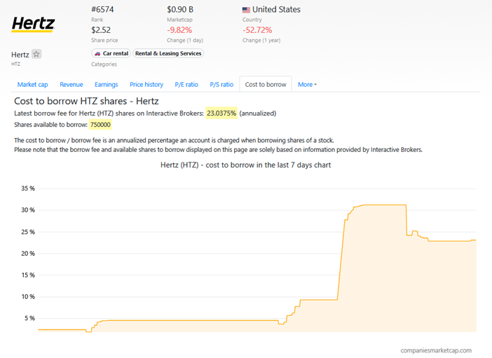Image resolution: width=492 pixels, height=358 pixels.
Task: Click the chart title about last 7 days
Action: [246, 165]
